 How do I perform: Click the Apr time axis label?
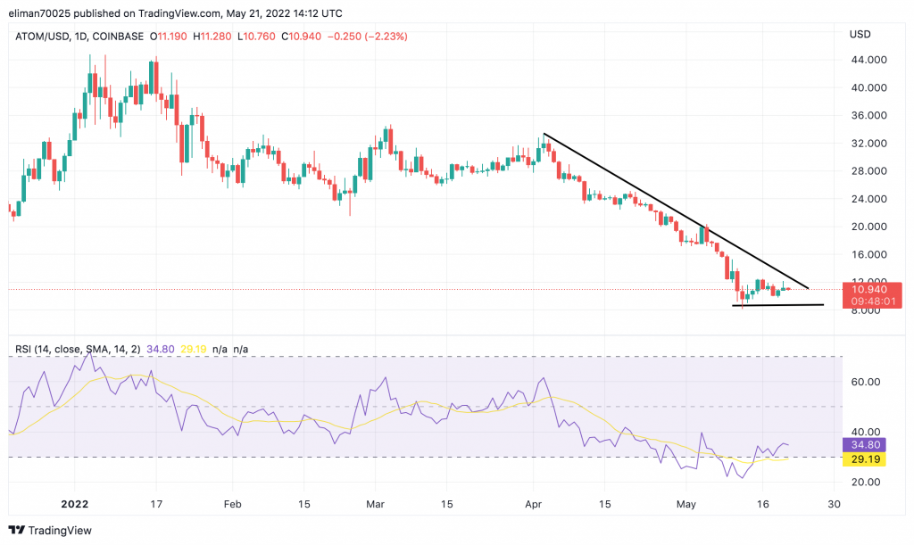[534, 504]
